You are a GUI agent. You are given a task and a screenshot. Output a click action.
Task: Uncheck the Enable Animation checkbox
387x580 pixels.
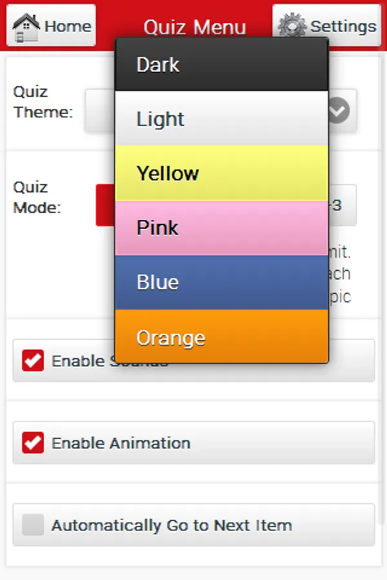tap(33, 443)
